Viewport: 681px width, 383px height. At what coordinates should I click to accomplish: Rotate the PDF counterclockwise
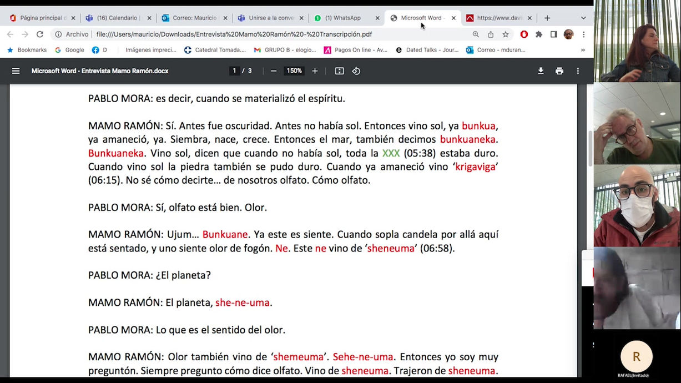tap(356, 71)
